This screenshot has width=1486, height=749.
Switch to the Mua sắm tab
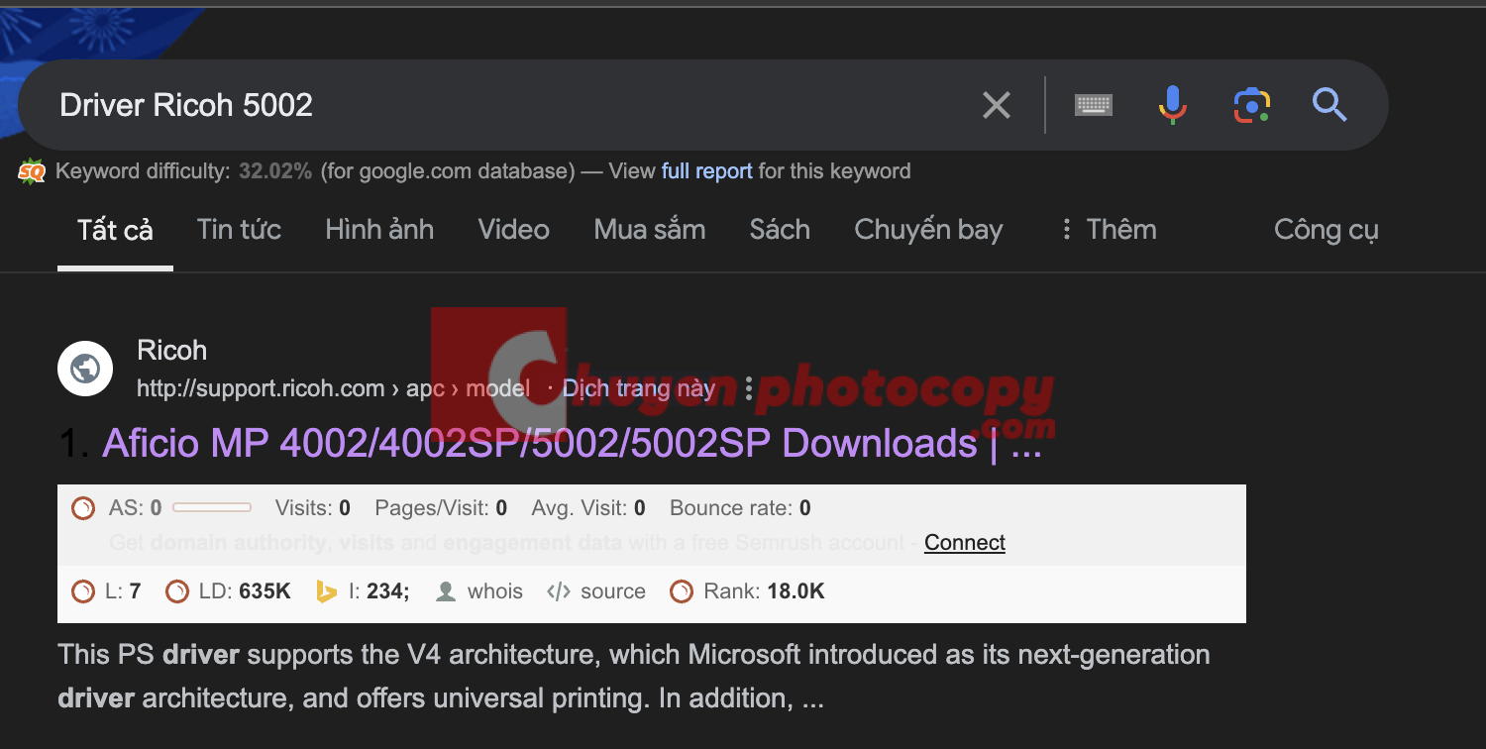click(x=650, y=230)
